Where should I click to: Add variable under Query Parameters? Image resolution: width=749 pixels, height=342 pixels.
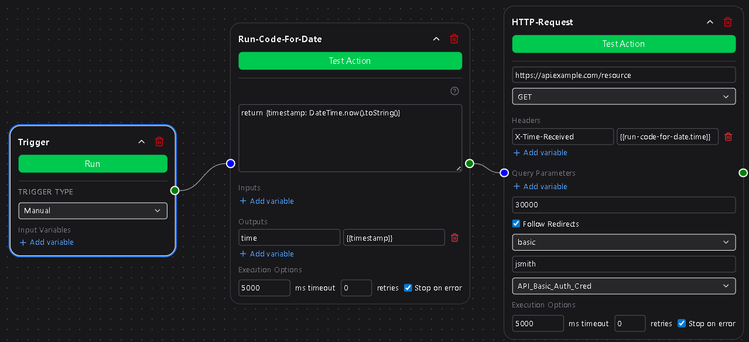pos(540,186)
